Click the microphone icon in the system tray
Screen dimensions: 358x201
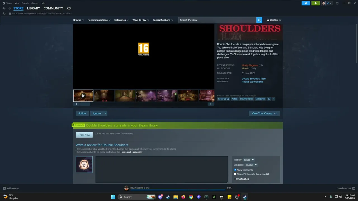click(331, 197)
